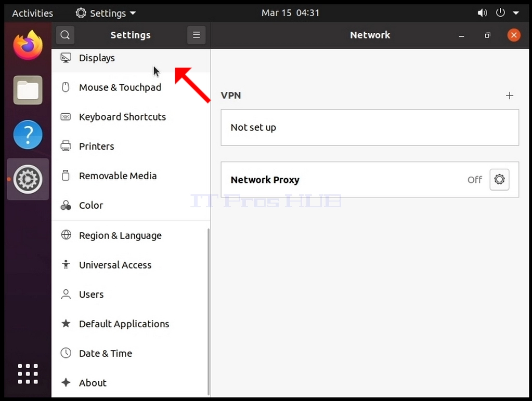532x401 pixels.
Task: Click the power icon in top bar
Action: [500, 13]
